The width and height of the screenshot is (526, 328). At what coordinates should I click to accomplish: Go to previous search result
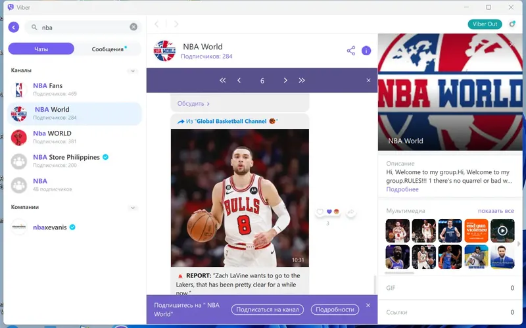239,80
